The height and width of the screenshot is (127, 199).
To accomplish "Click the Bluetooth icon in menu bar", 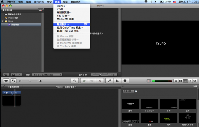I will 151,2.
